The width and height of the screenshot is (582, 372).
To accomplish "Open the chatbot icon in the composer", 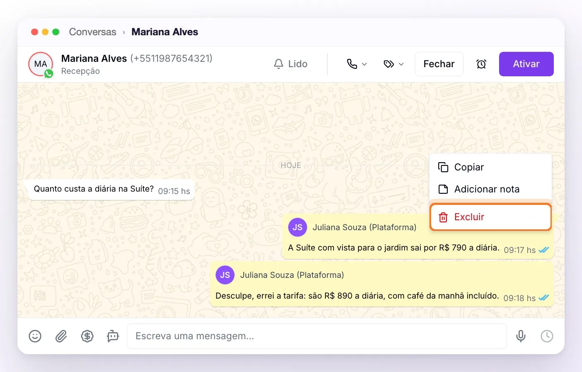I will [113, 336].
